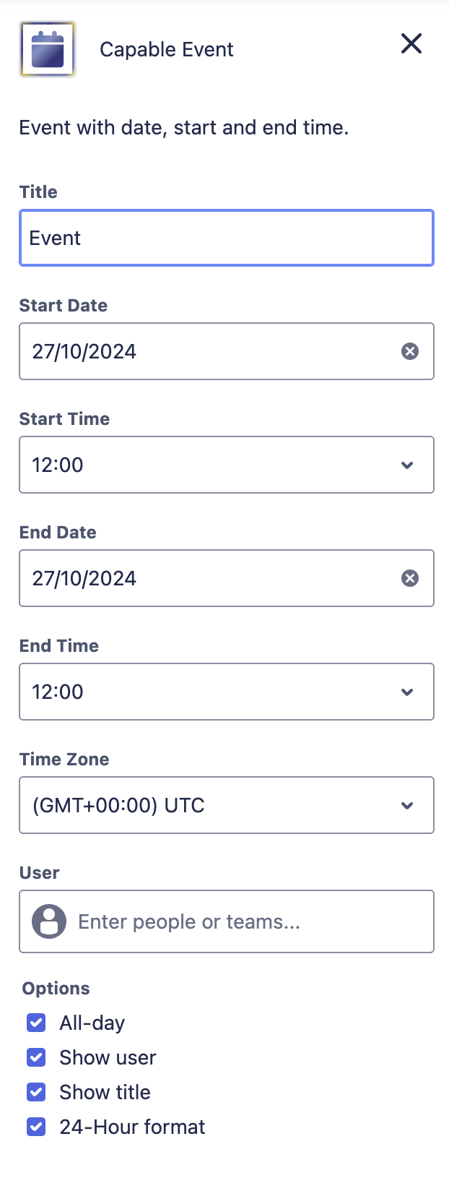449x1178 pixels.
Task: Click the End Time chevron arrow
Action: 407,692
